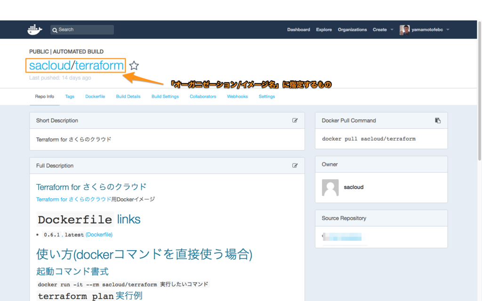Image resolution: width=482 pixels, height=301 pixels.
Task: Click the 'Source Repository' panel title
Action: (x=344, y=218)
